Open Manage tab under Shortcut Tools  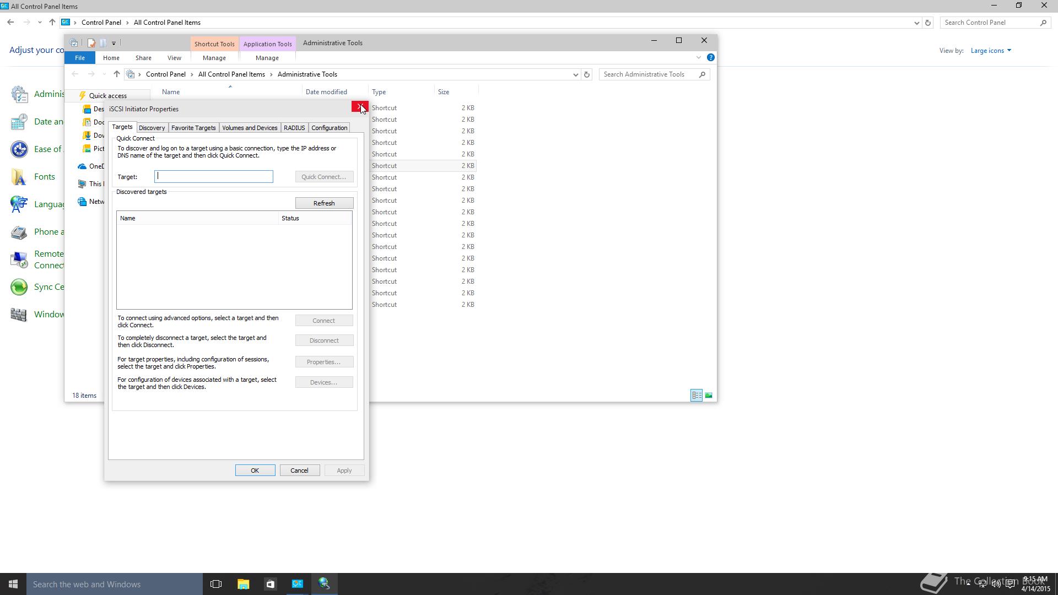pyautogui.click(x=214, y=58)
